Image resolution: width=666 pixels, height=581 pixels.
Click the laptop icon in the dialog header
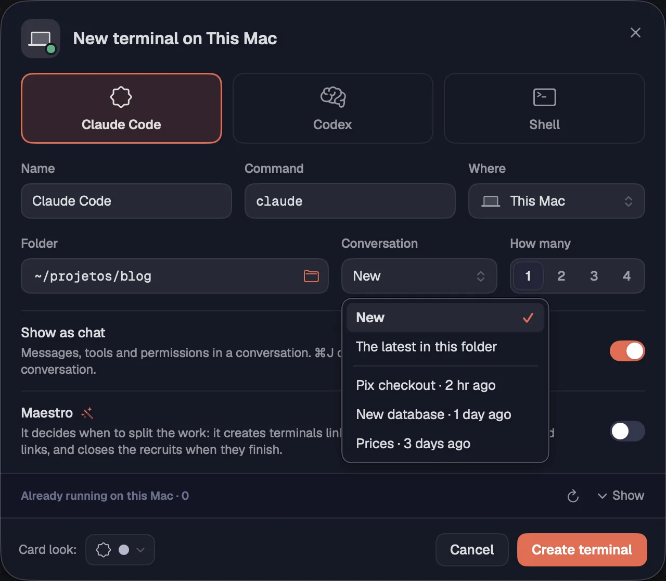click(x=41, y=39)
